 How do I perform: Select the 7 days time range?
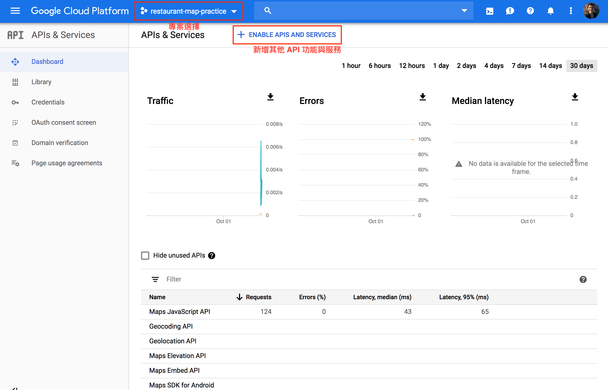pyautogui.click(x=521, y=66)
